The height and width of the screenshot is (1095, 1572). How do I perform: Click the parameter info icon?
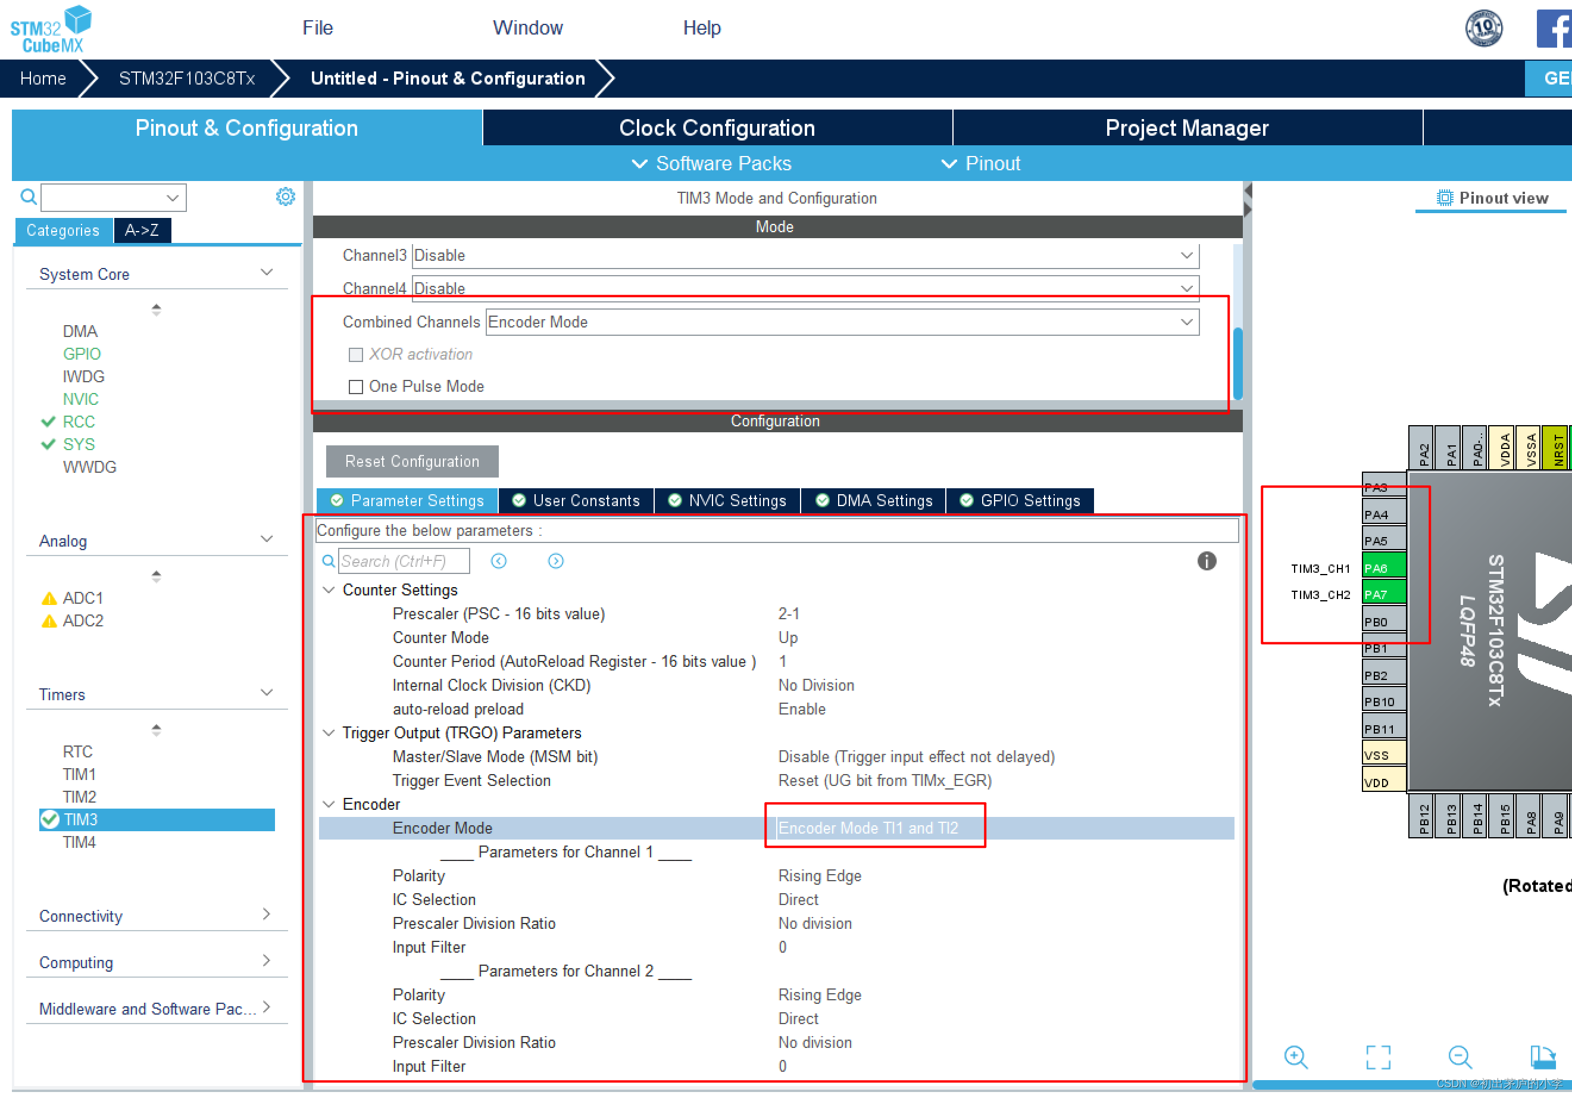(x=1206, y=561)
